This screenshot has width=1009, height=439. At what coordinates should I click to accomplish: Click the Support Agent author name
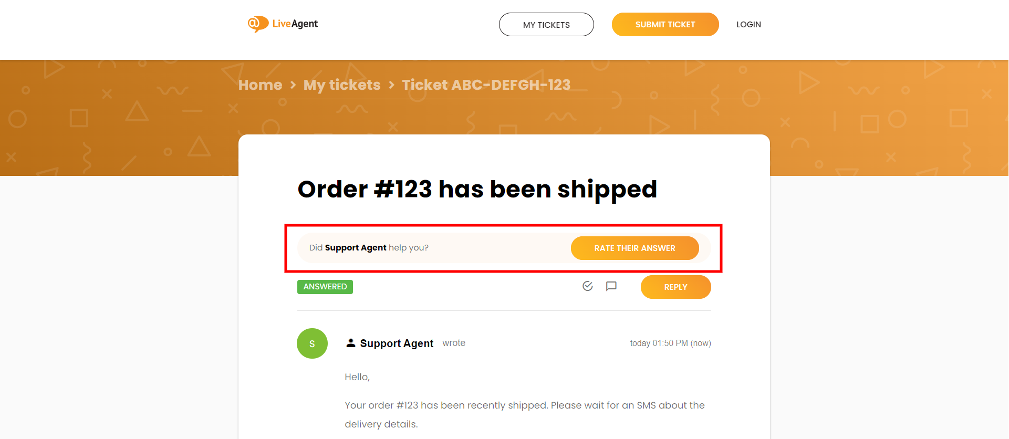pos(397,343)
